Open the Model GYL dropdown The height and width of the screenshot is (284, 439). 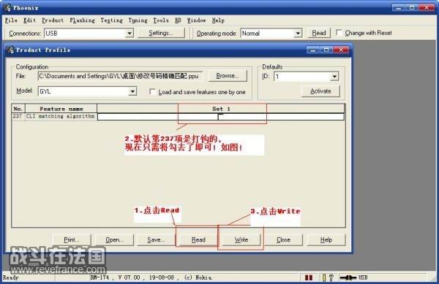pyautogui.click(x=132, y=91)
